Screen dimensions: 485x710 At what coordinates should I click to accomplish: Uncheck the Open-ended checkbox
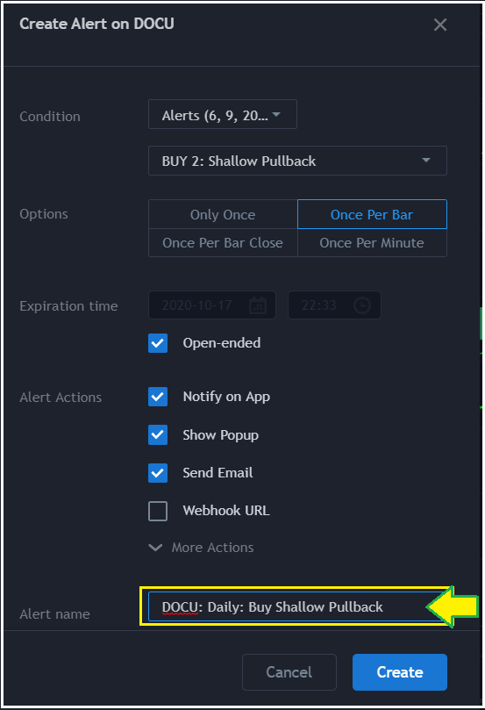click(158, 343)
